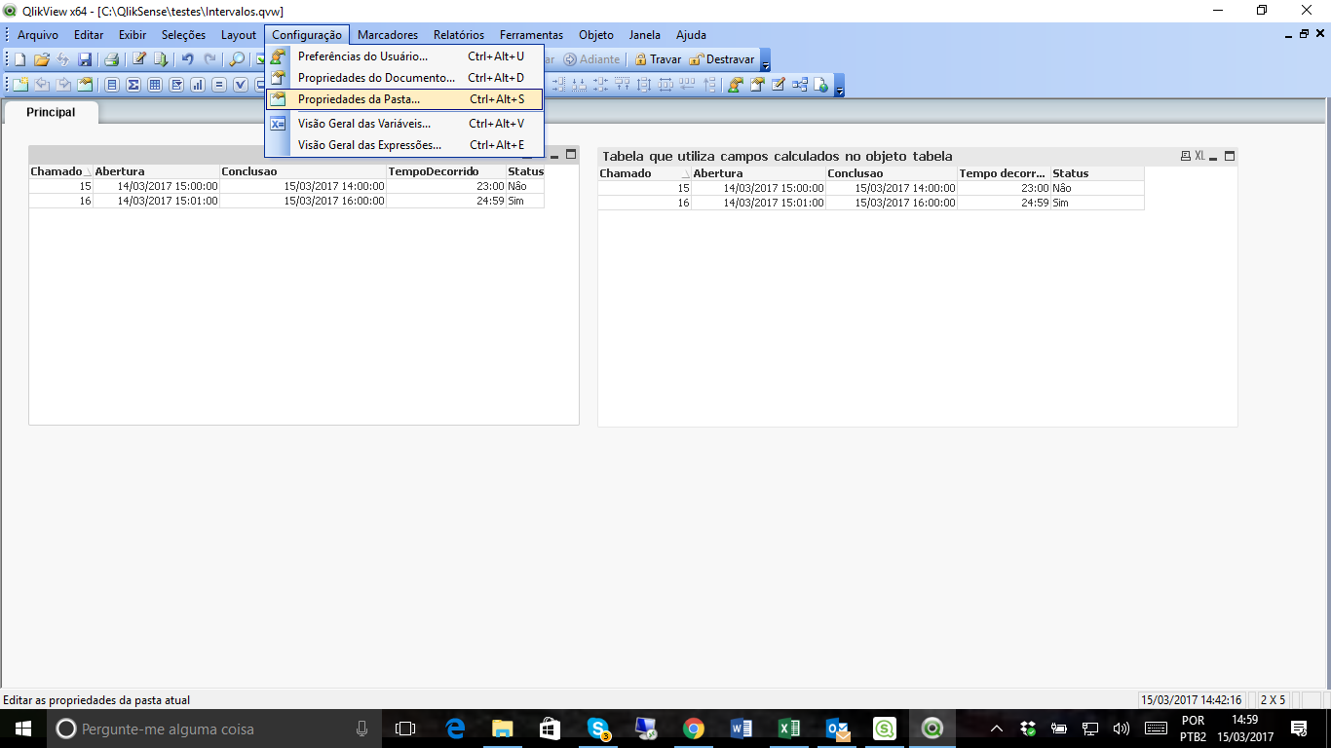1331x748 pixels.
Task: Click the Reload script green arrow icon
Action: point(161,59)
